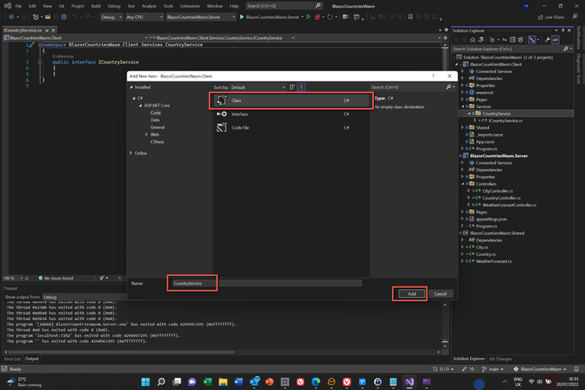
Task: Switch to small icons view in dialog
Action: click(x=292, y=88)
